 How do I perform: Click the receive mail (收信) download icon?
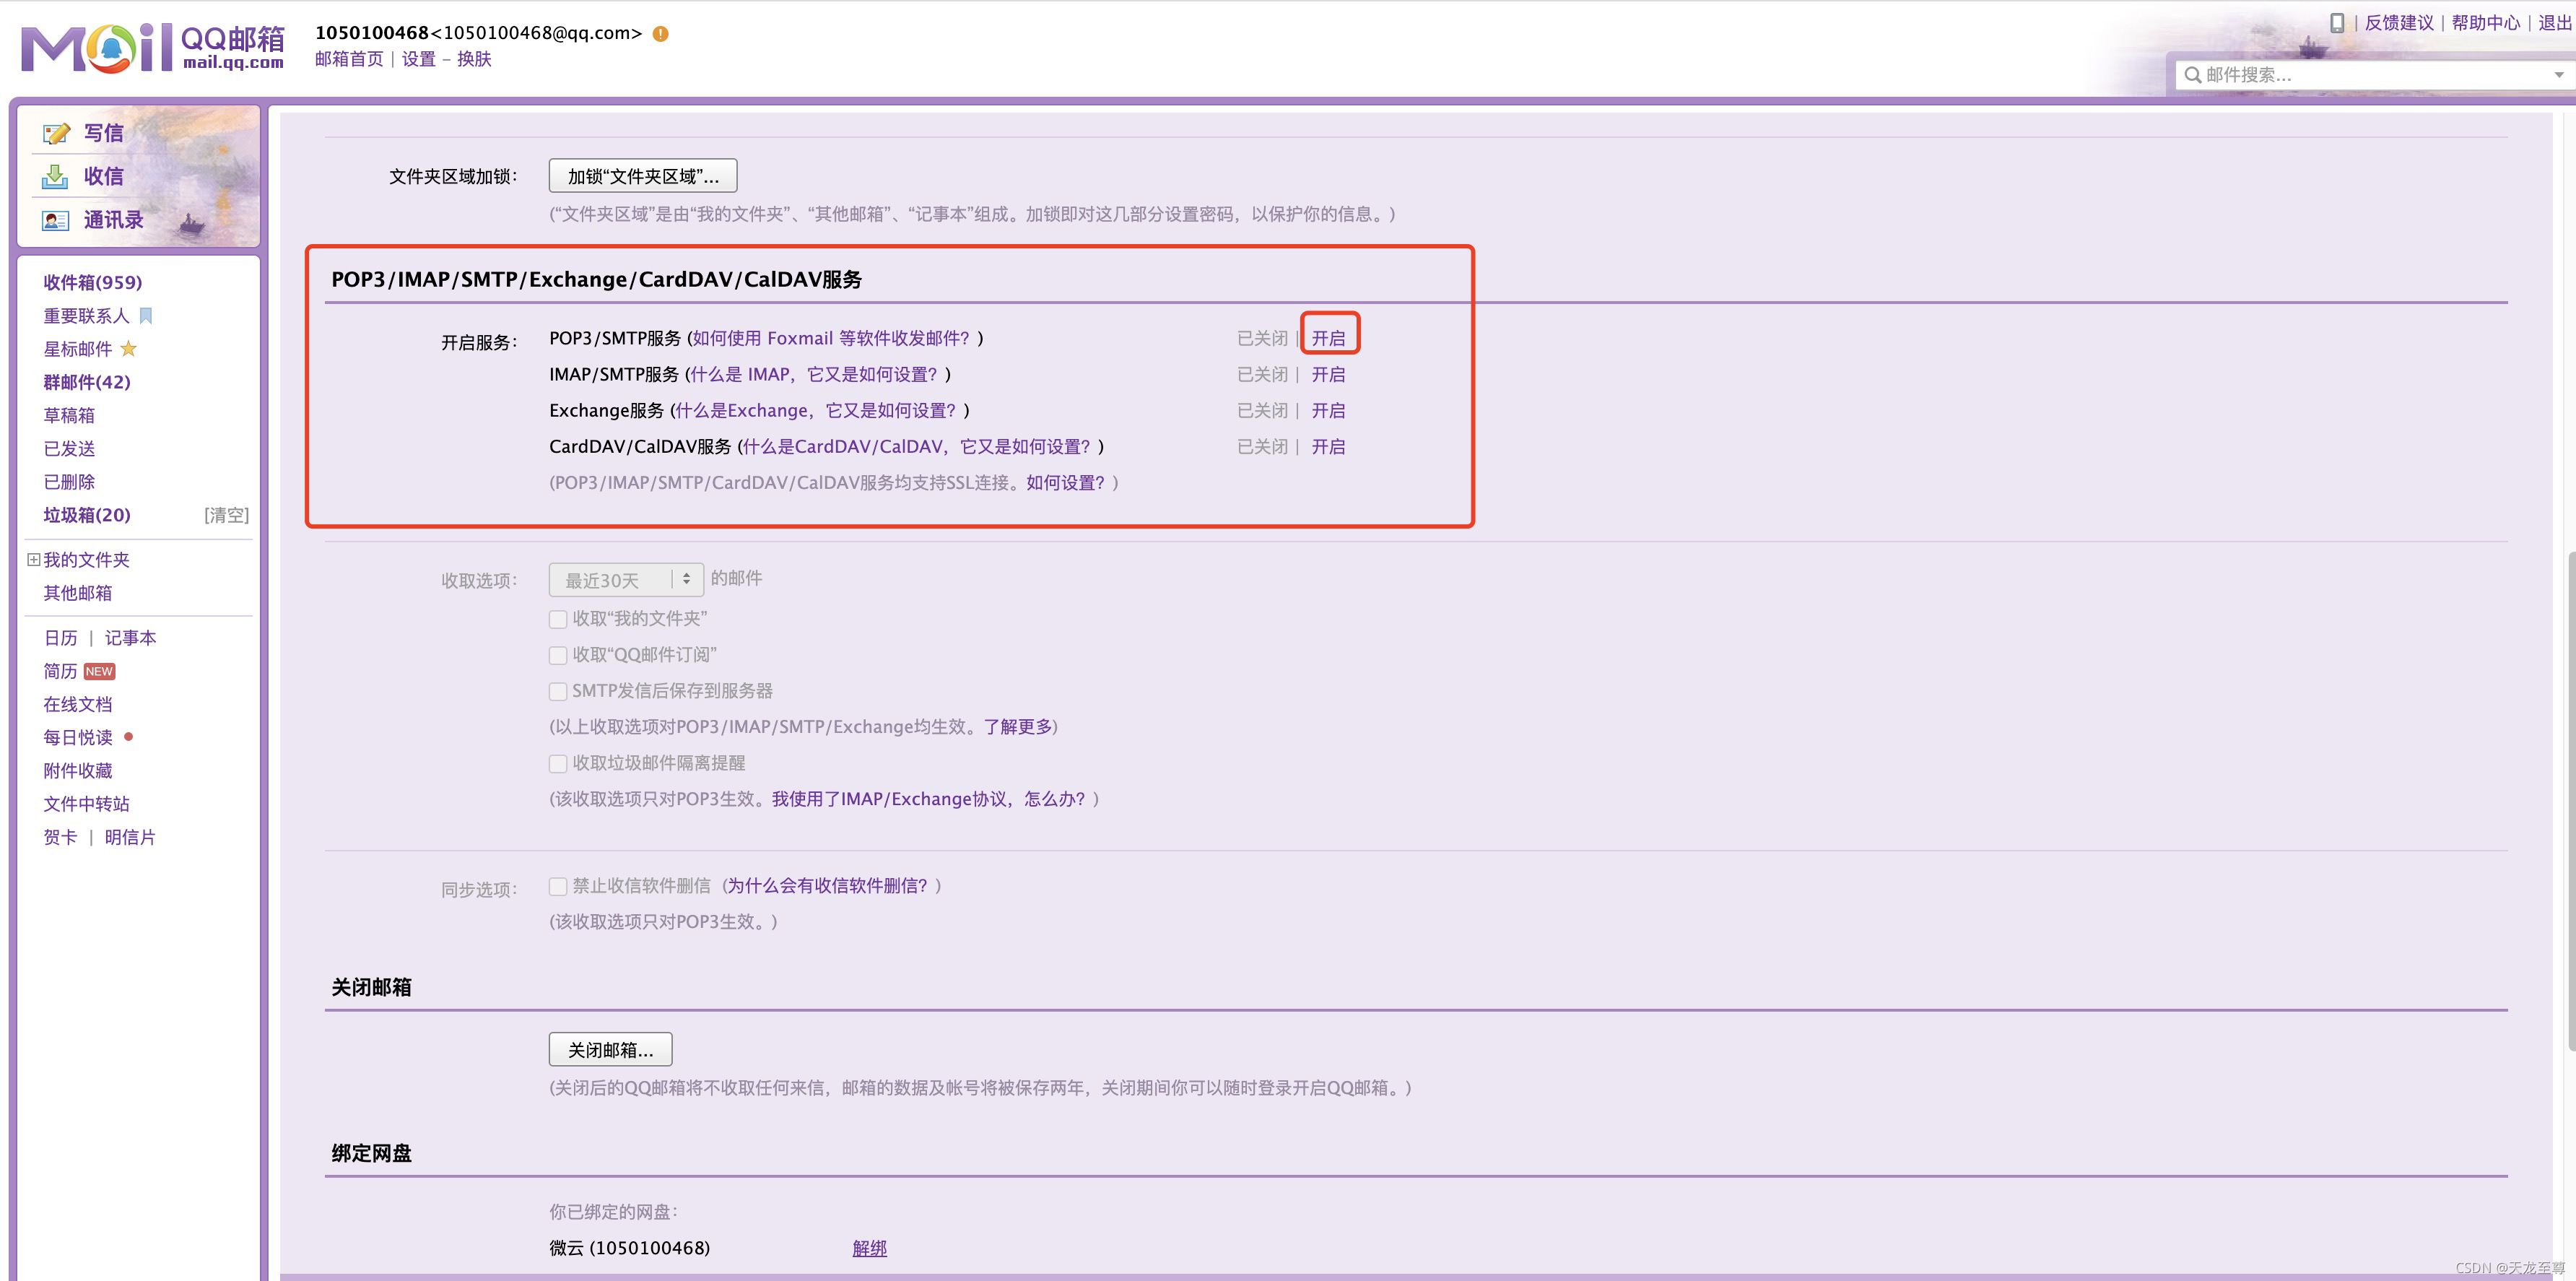[55, 177]
